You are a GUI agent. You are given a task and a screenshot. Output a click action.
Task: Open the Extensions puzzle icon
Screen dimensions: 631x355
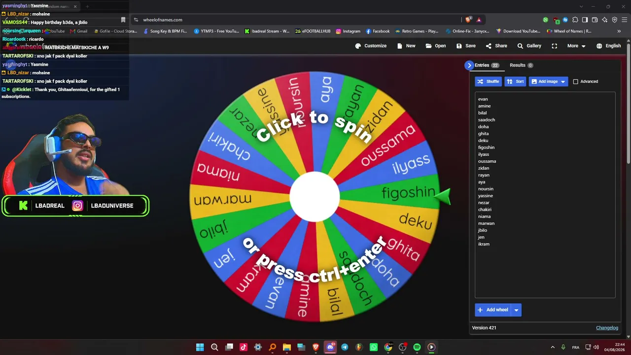point(575,20)
